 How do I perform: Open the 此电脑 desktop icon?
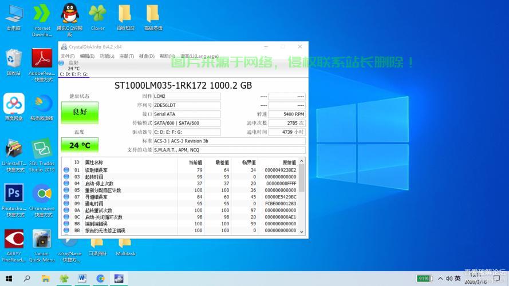pos(14,18)
